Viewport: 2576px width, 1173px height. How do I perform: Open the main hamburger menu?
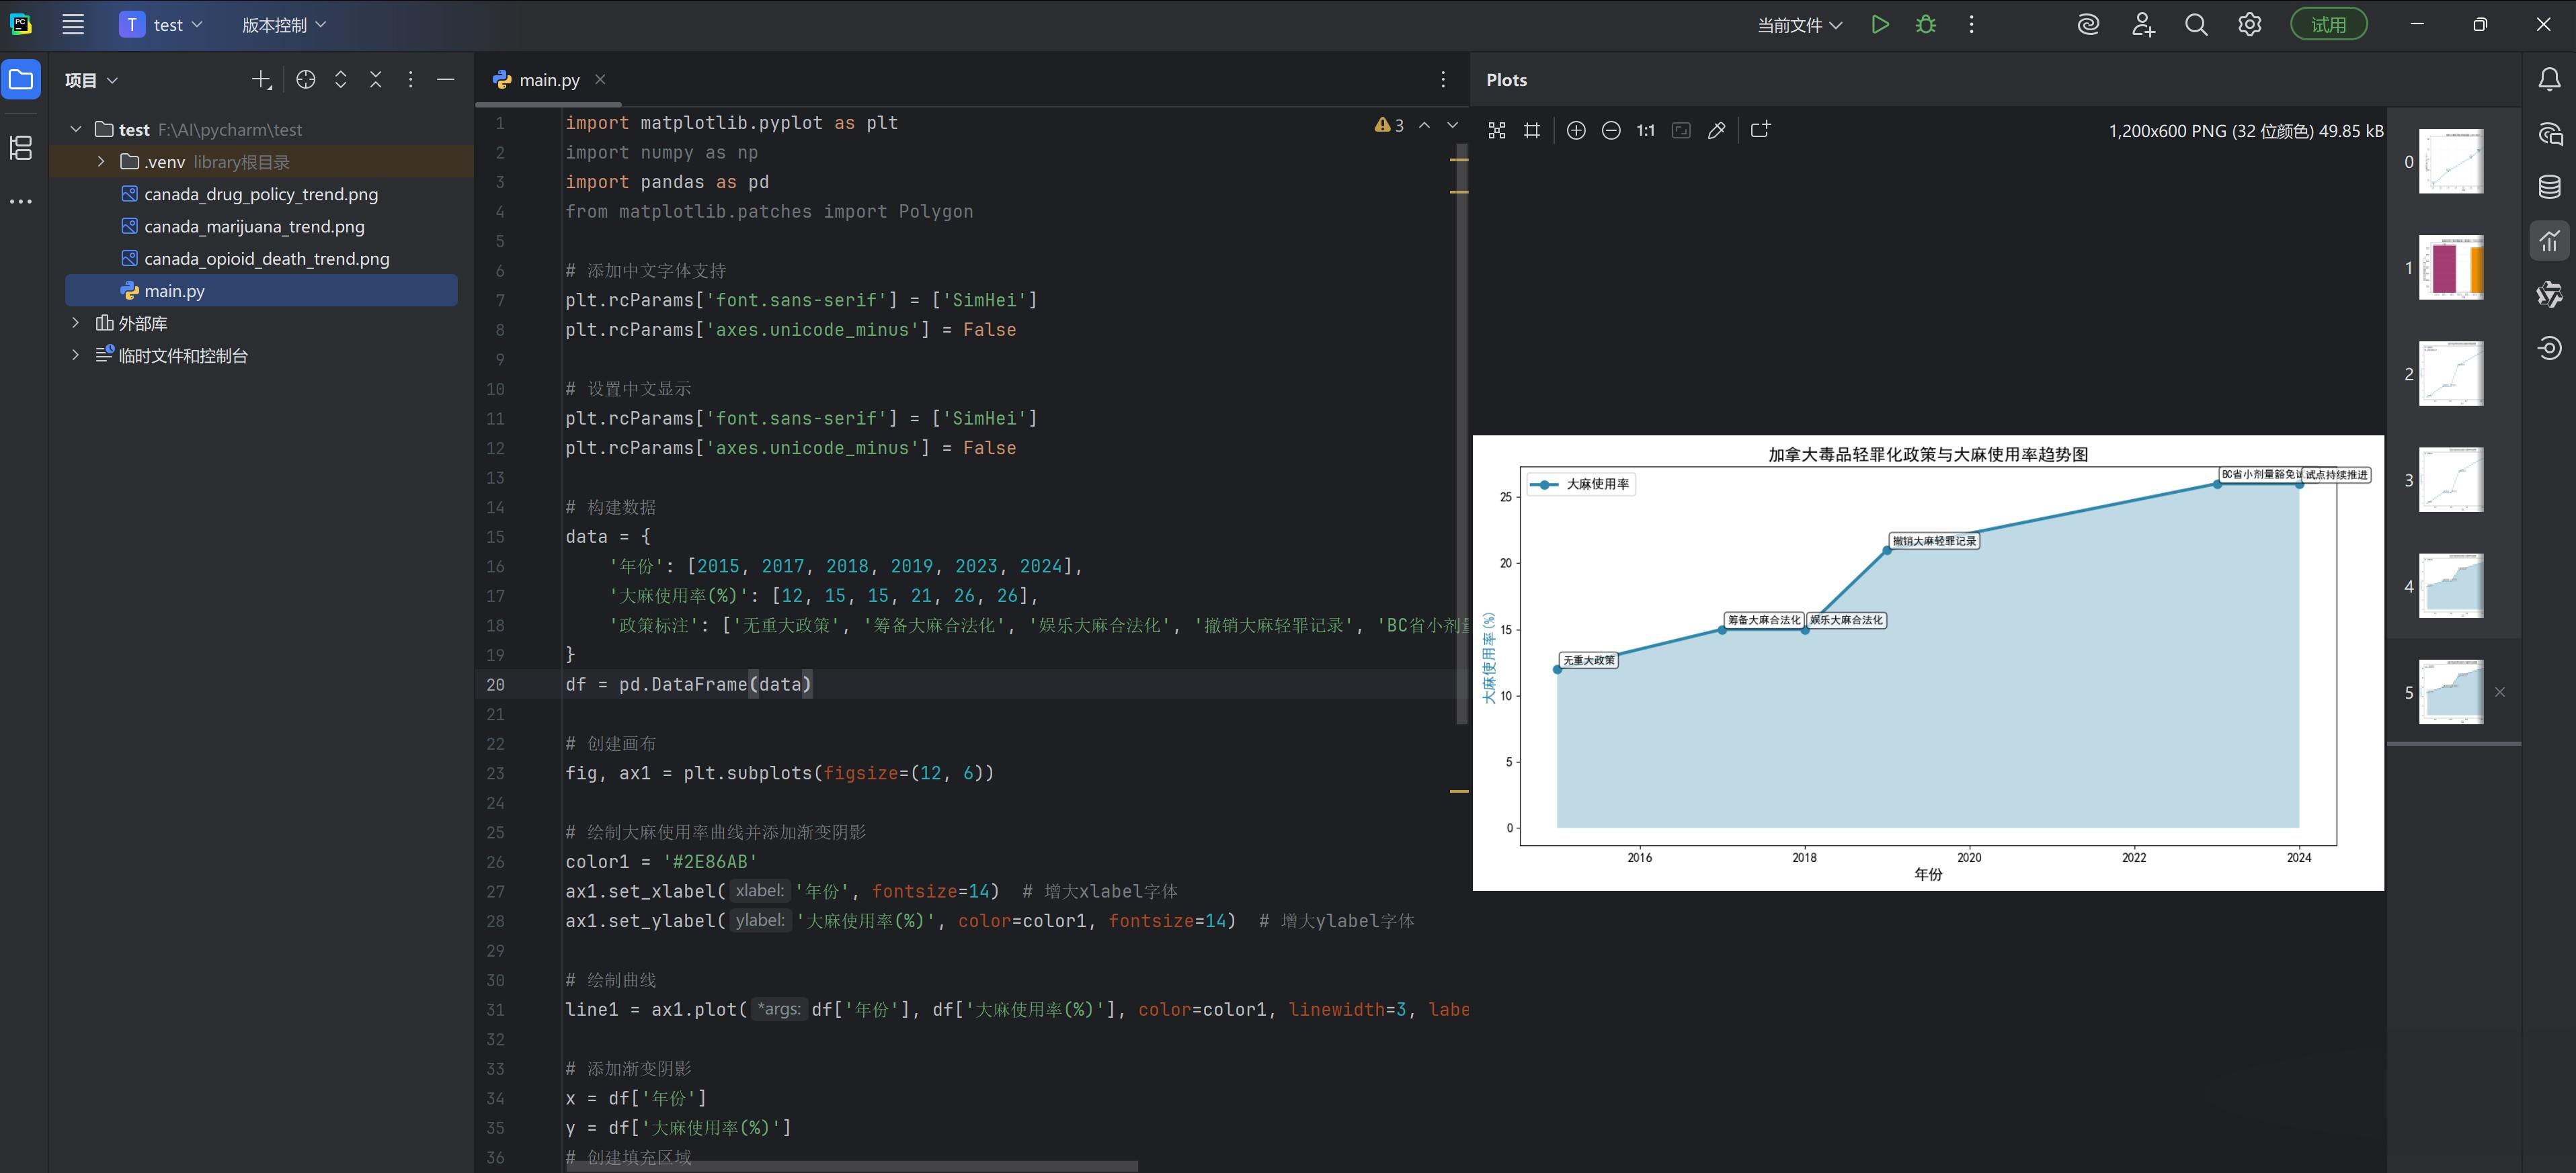(73, 25)
